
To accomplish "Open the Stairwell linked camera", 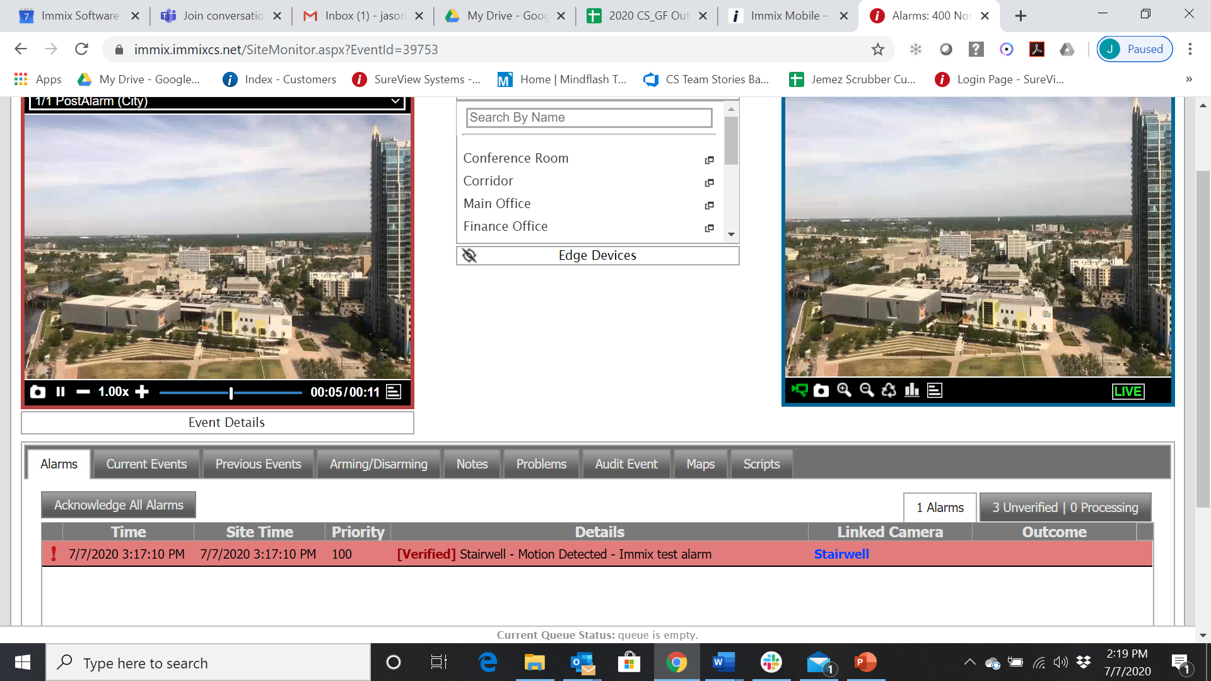I will pos(841,554).
